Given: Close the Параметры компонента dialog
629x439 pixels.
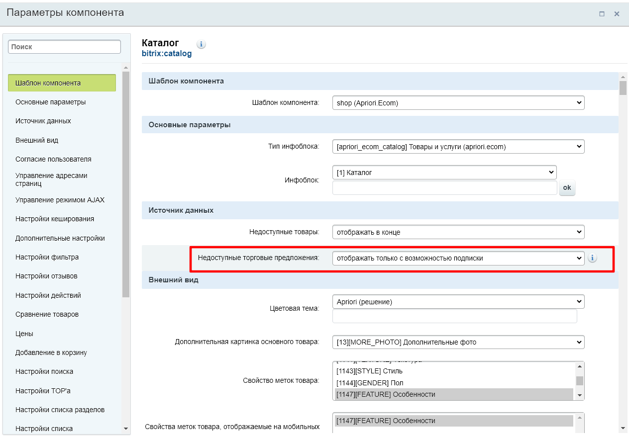Looking at the screenshot, I should (617, 14).
